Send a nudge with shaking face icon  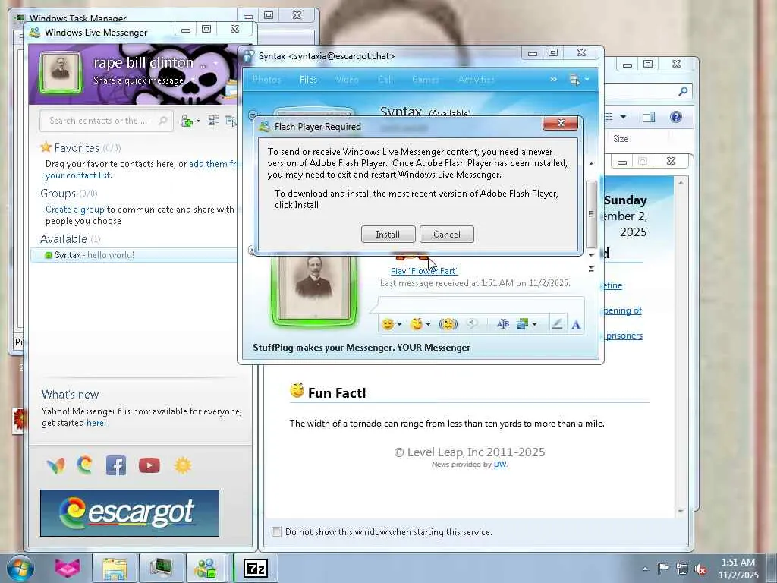pos(448,324)
